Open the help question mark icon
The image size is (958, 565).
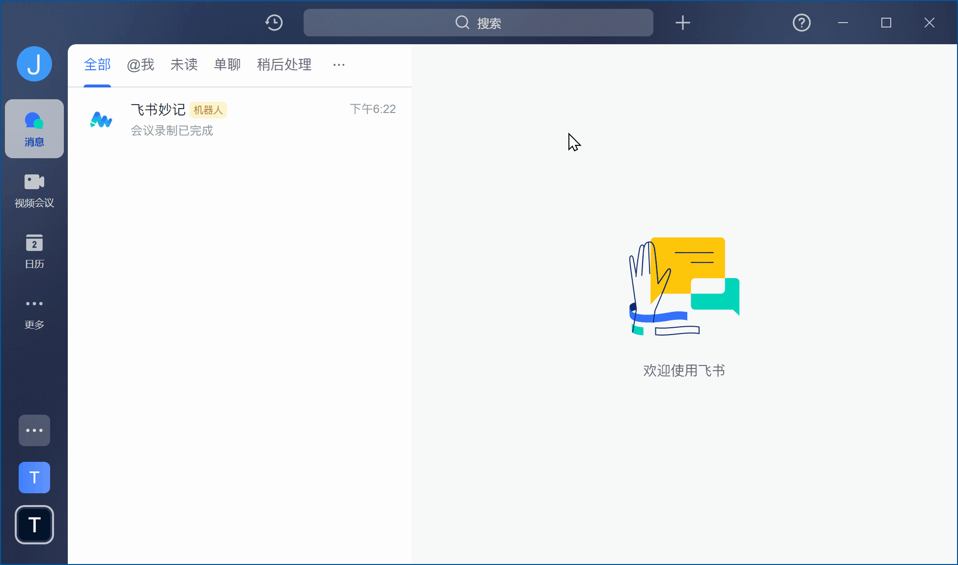point(802,23)
